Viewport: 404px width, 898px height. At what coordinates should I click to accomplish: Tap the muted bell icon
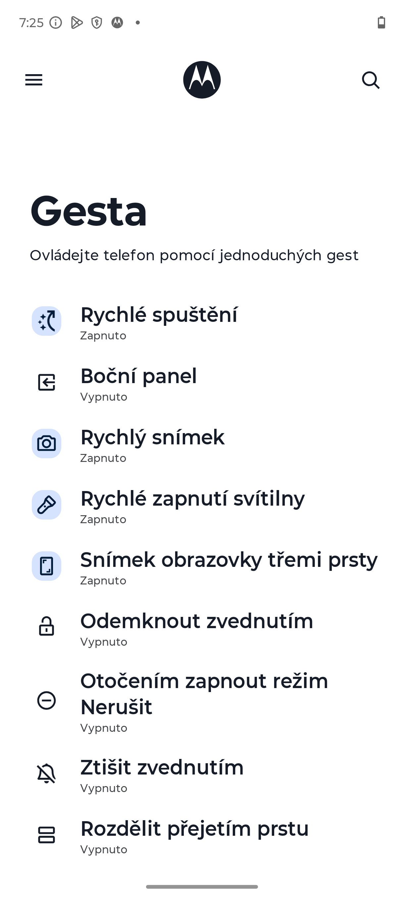coord(46,773)
